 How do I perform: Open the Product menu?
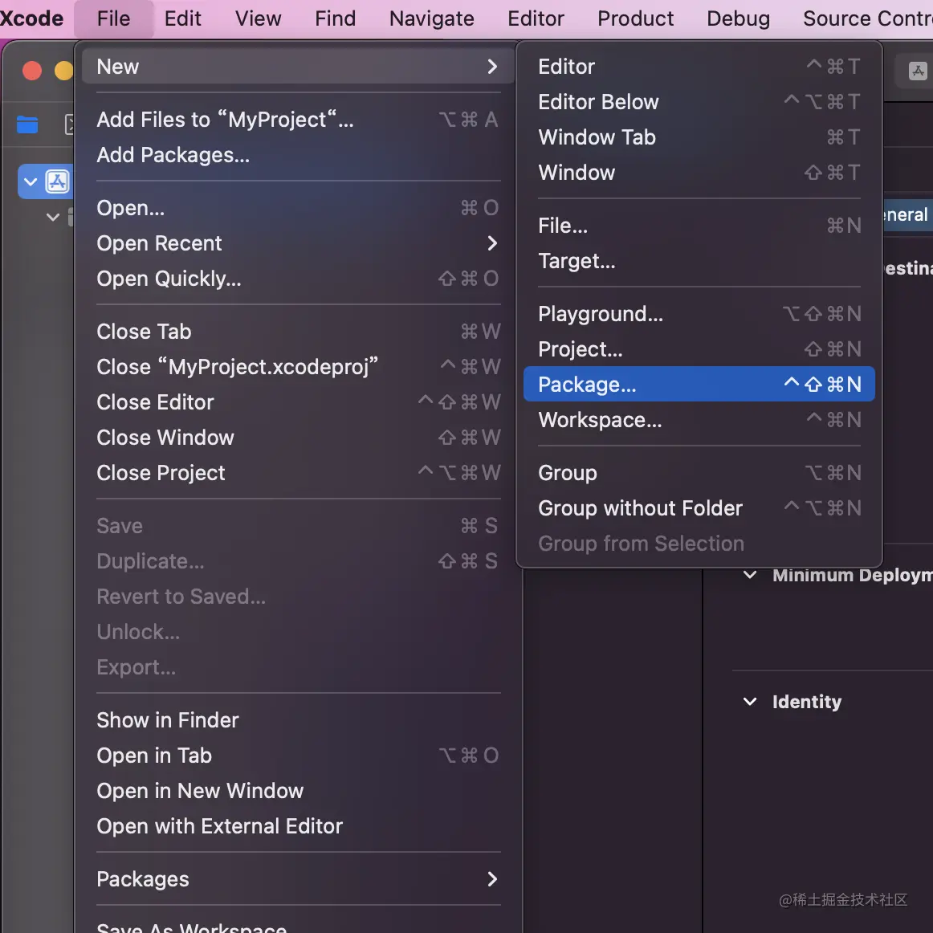coord(635,18)
